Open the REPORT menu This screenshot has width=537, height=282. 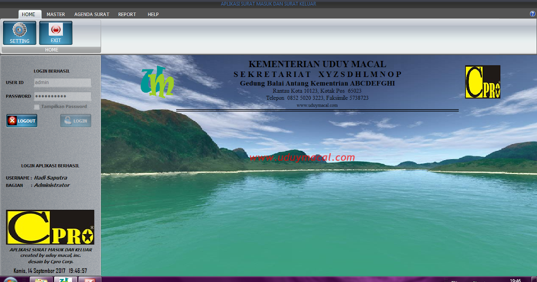point(127,14)
